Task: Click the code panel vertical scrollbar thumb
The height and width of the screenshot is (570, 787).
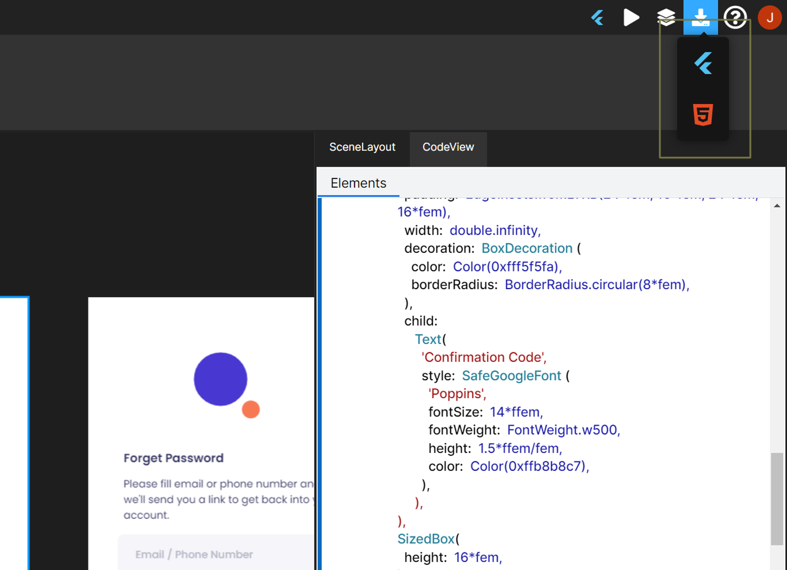Action: [x=777, y=498]
